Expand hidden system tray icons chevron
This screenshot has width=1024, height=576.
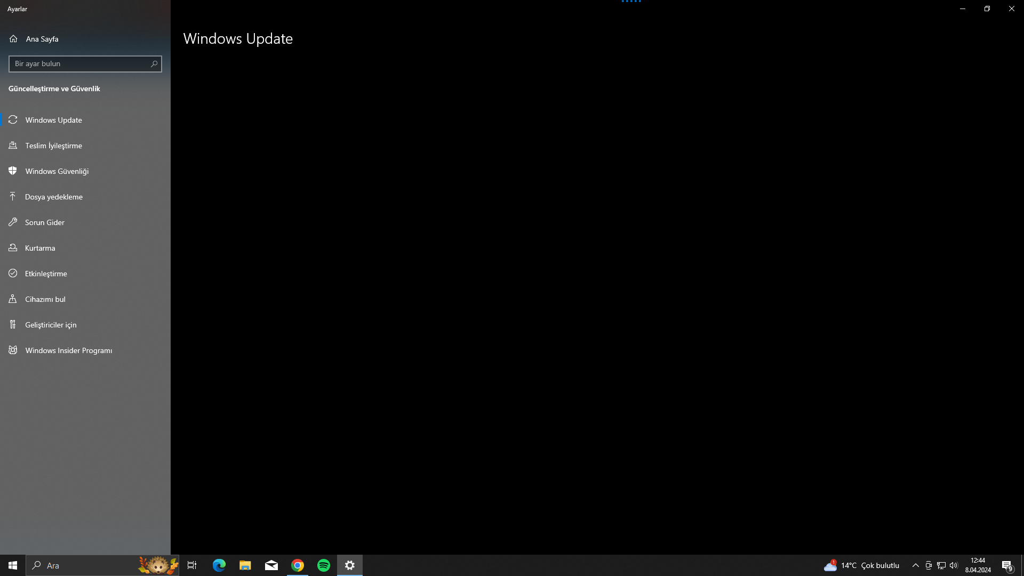tap(915, 565)
